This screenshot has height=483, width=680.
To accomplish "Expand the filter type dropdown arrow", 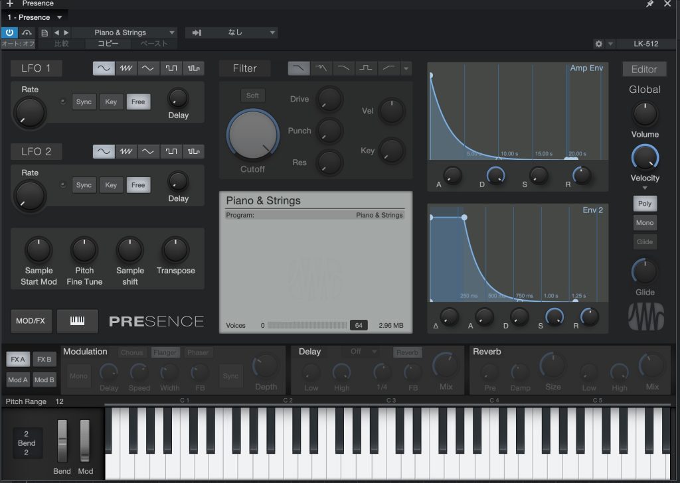I will [x=406, y=68].
